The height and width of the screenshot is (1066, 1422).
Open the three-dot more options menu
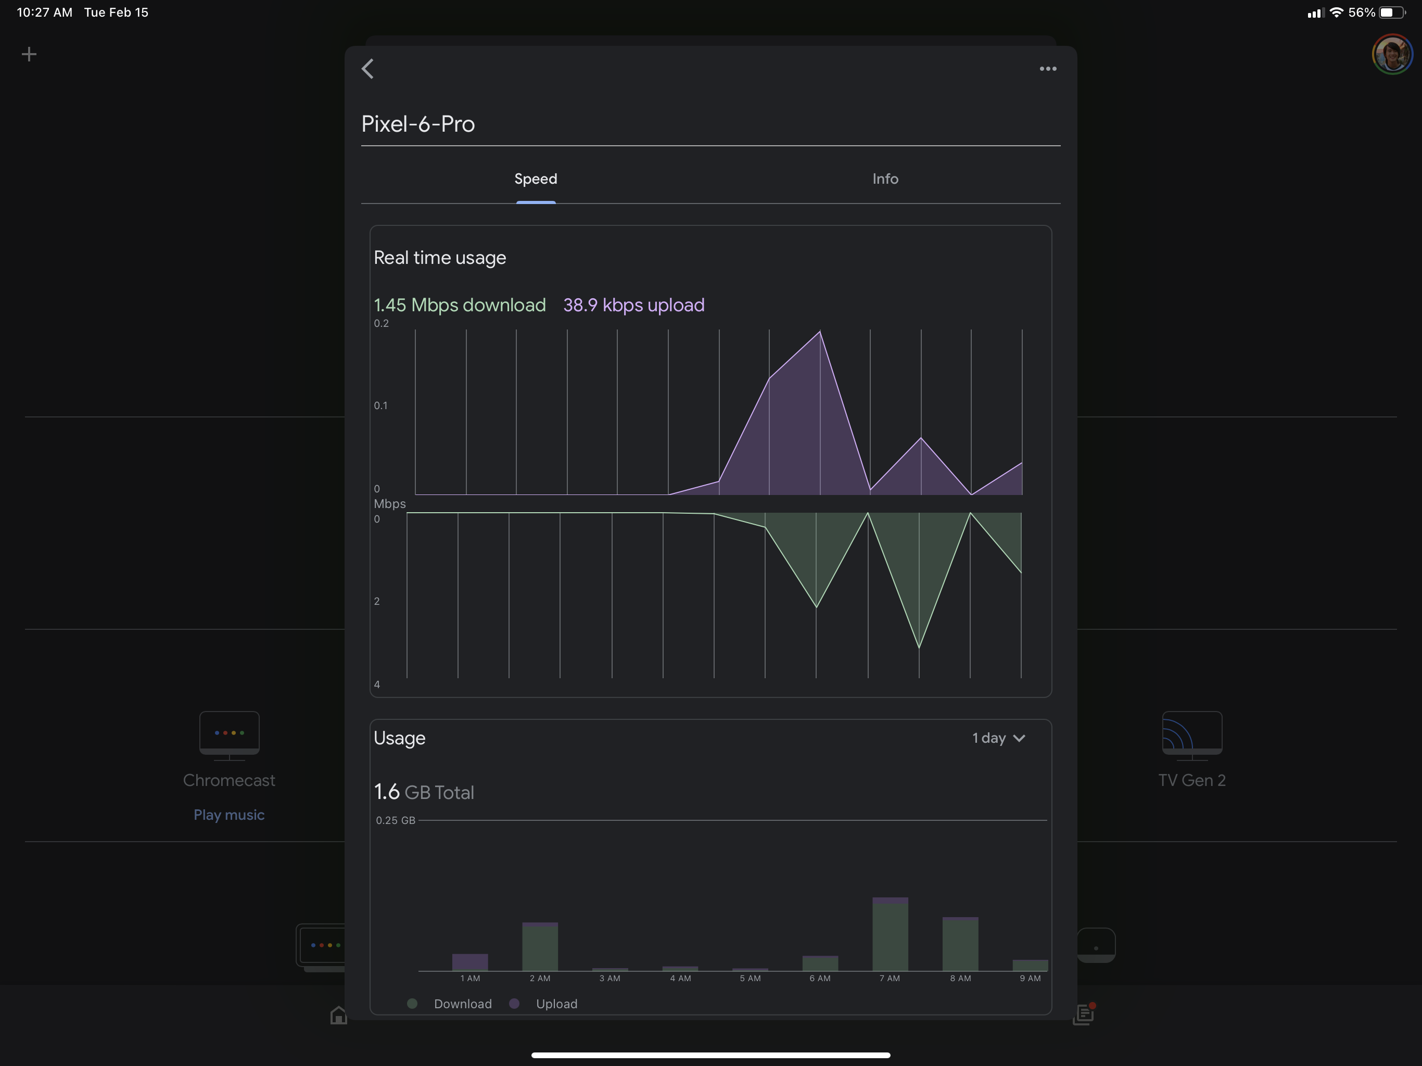[1047, 69]
